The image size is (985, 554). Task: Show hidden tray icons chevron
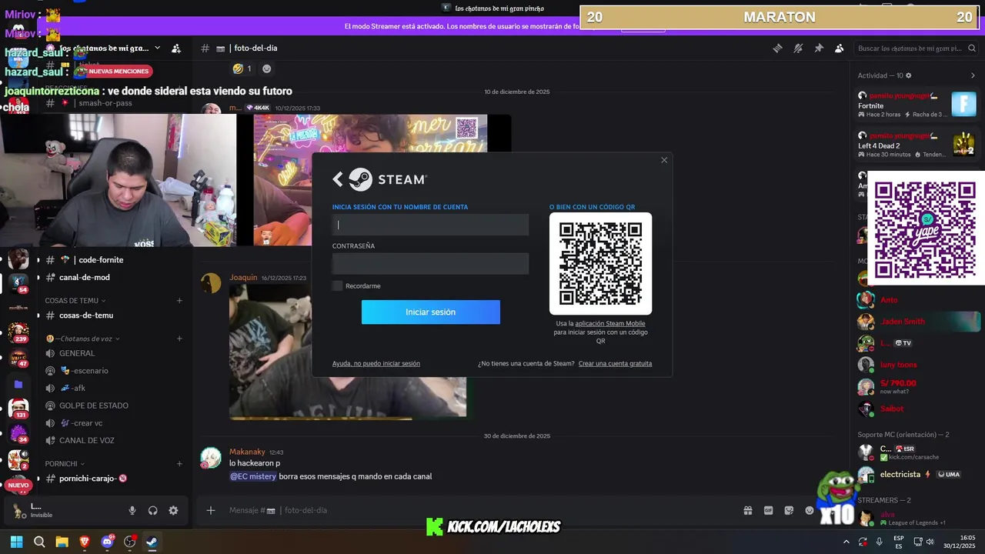[846, 542]
